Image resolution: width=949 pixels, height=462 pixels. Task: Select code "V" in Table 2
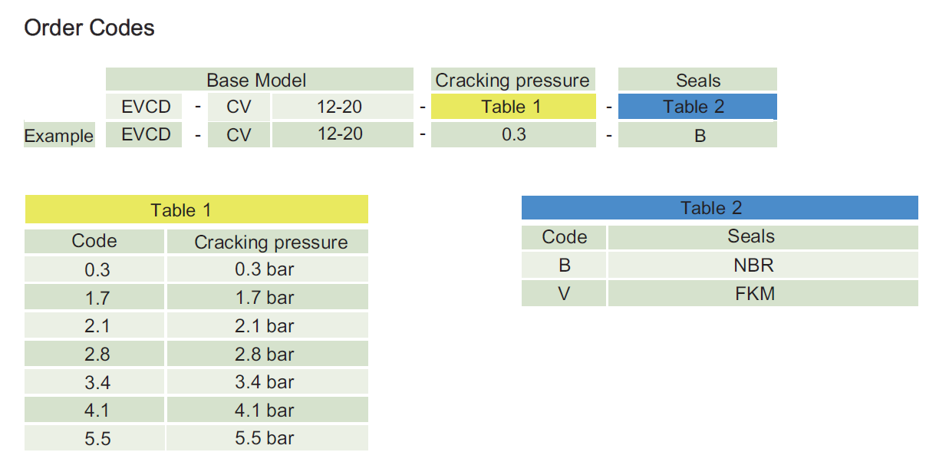564,293
